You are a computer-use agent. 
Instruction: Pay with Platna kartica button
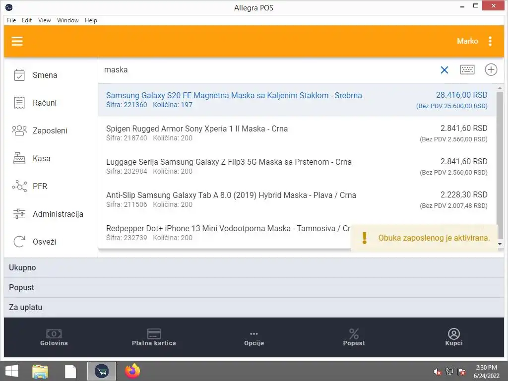(x=154, y=337)
